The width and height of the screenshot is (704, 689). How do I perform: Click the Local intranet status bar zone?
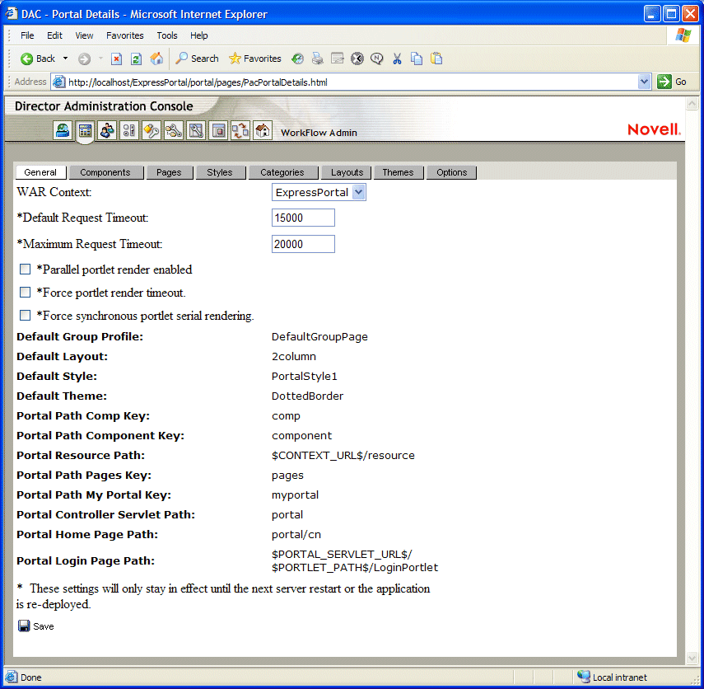pos(613,677)
